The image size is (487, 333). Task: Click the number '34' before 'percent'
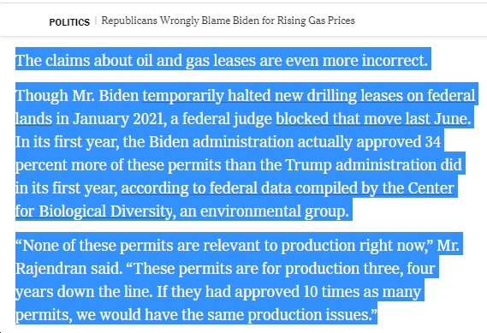click(x=432, y=141)
